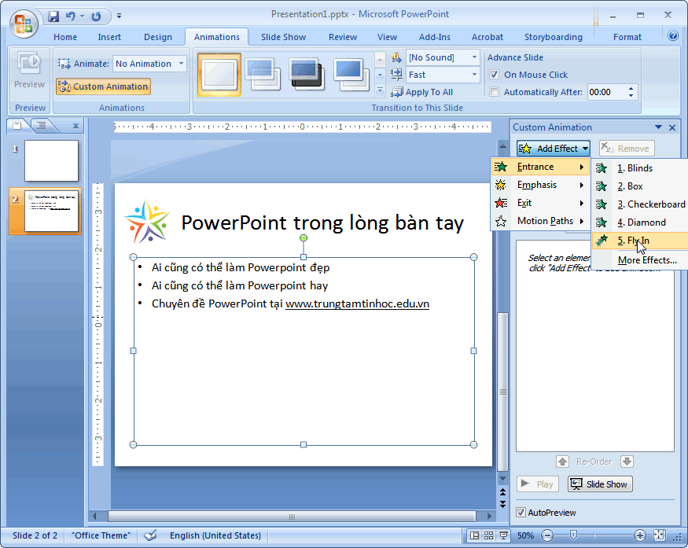Image resolution: width=688 pixels, height=548 pixels.
Task: Toggle AutoPreview checkbox
Action: pos(521,512)
